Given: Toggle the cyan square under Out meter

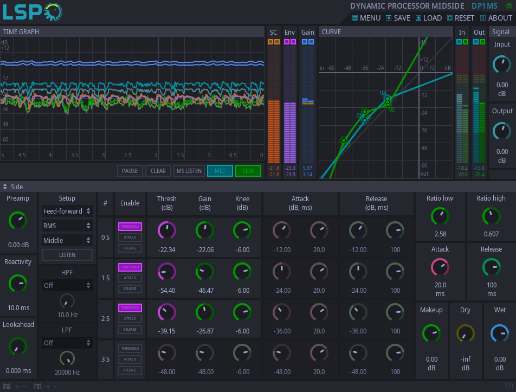Looking at the screenshot, I should click(476, 42).
